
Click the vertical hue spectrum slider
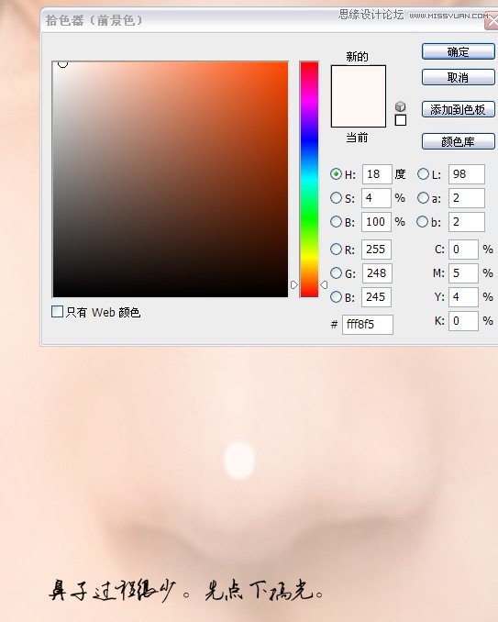tap(309, 179)
